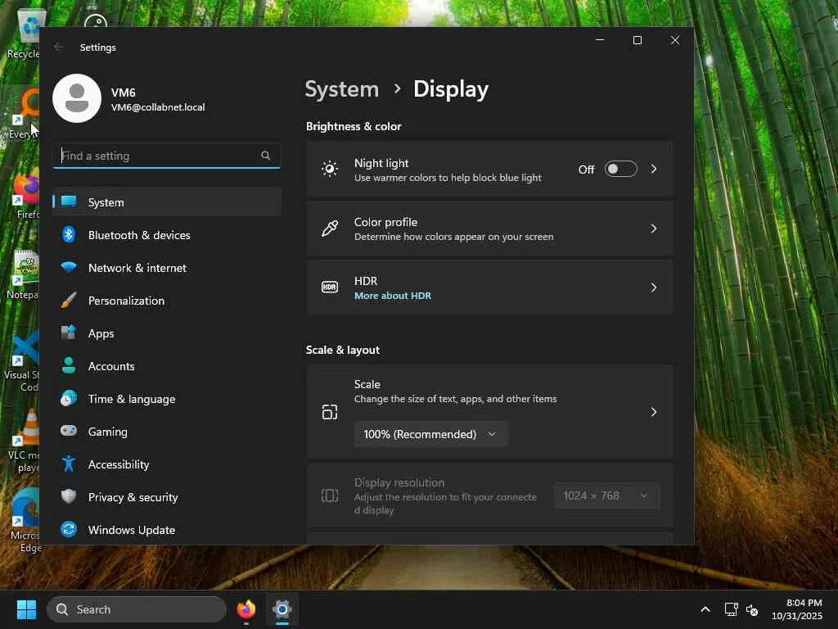Image resolution: width=838 pixels, height=629 pixels.
Task: Expand the HDR settings chevron
Action: pos(653,287)
